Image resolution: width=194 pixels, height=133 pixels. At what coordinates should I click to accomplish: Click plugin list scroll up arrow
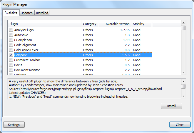[183, 23]
